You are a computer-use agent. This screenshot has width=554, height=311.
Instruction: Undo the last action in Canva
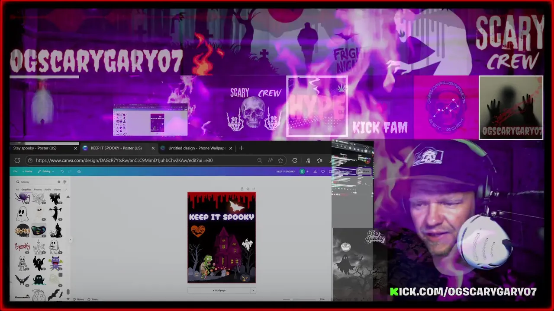click(x=62, y=171)
